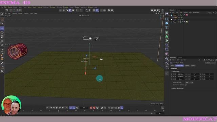Pick the brush paint tool in left palette
217x122 pixels.
coord(2,63)
